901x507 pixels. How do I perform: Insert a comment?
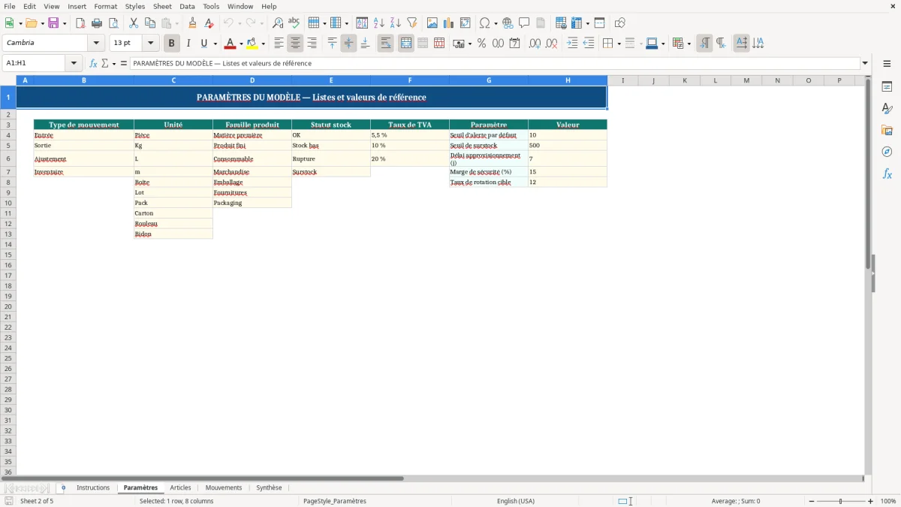[525, 23]
